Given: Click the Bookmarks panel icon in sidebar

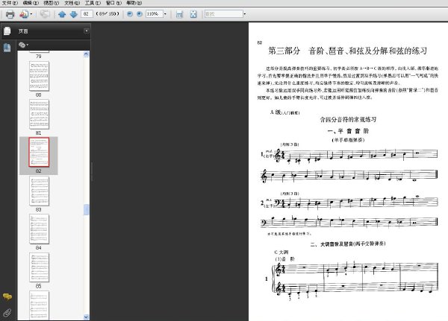Looking at the screenshot, I should pyautogui.click(x=7, y=48).
